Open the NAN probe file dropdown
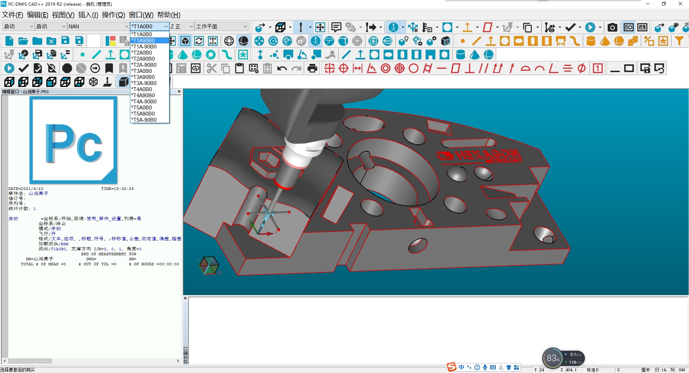The image size is (689, 373). point(98,26)
